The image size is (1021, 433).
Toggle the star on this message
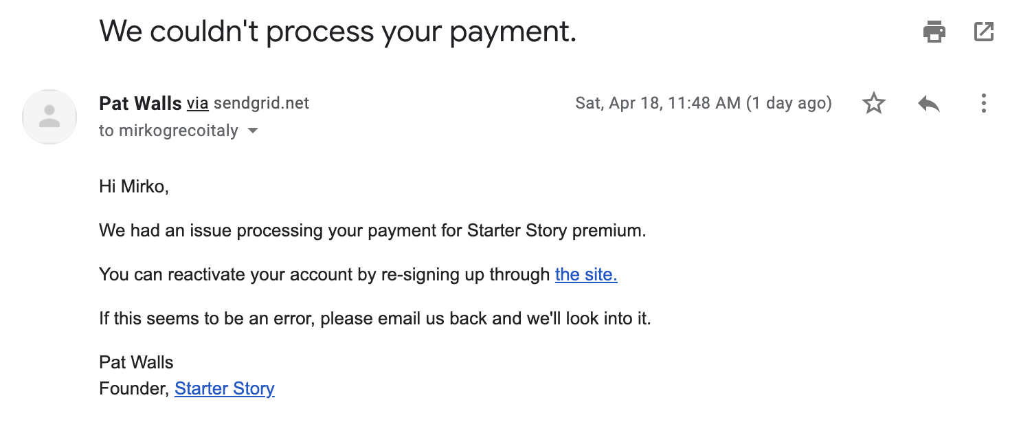point(873,103)
